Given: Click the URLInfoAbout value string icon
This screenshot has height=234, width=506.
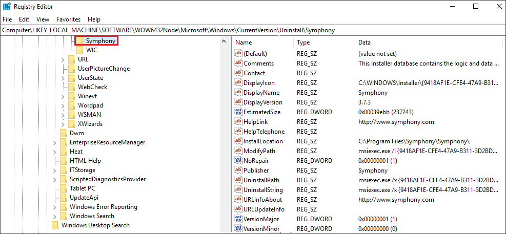Looking at the screenshot, I should coord(238,200).
